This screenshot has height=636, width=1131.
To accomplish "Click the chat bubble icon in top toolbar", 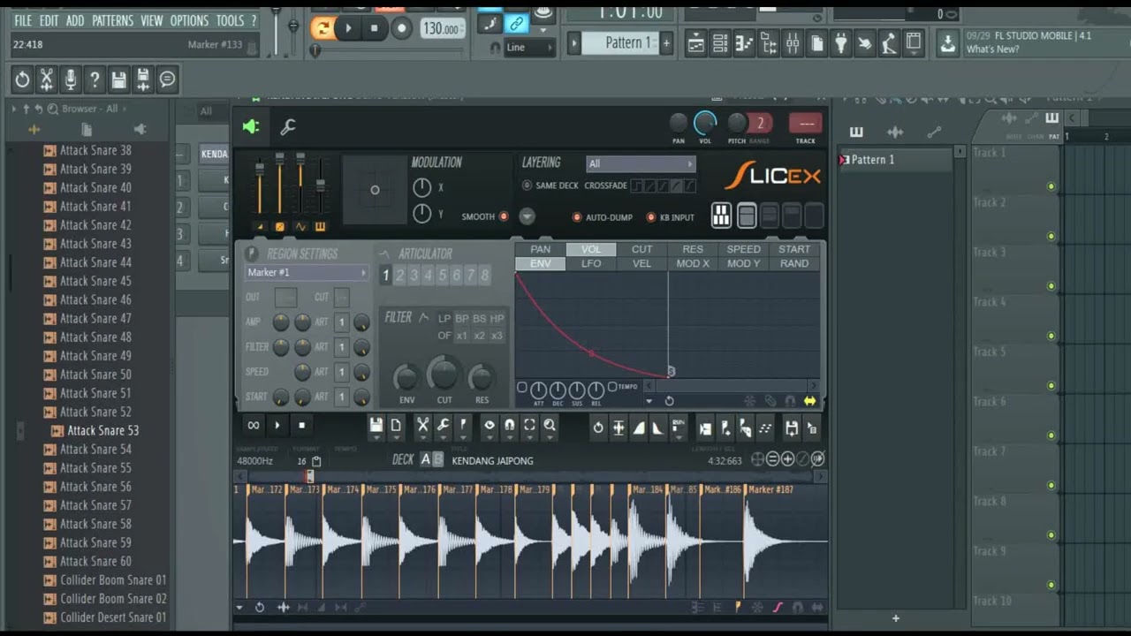I will pyautogui.click(x=167, y=79).
